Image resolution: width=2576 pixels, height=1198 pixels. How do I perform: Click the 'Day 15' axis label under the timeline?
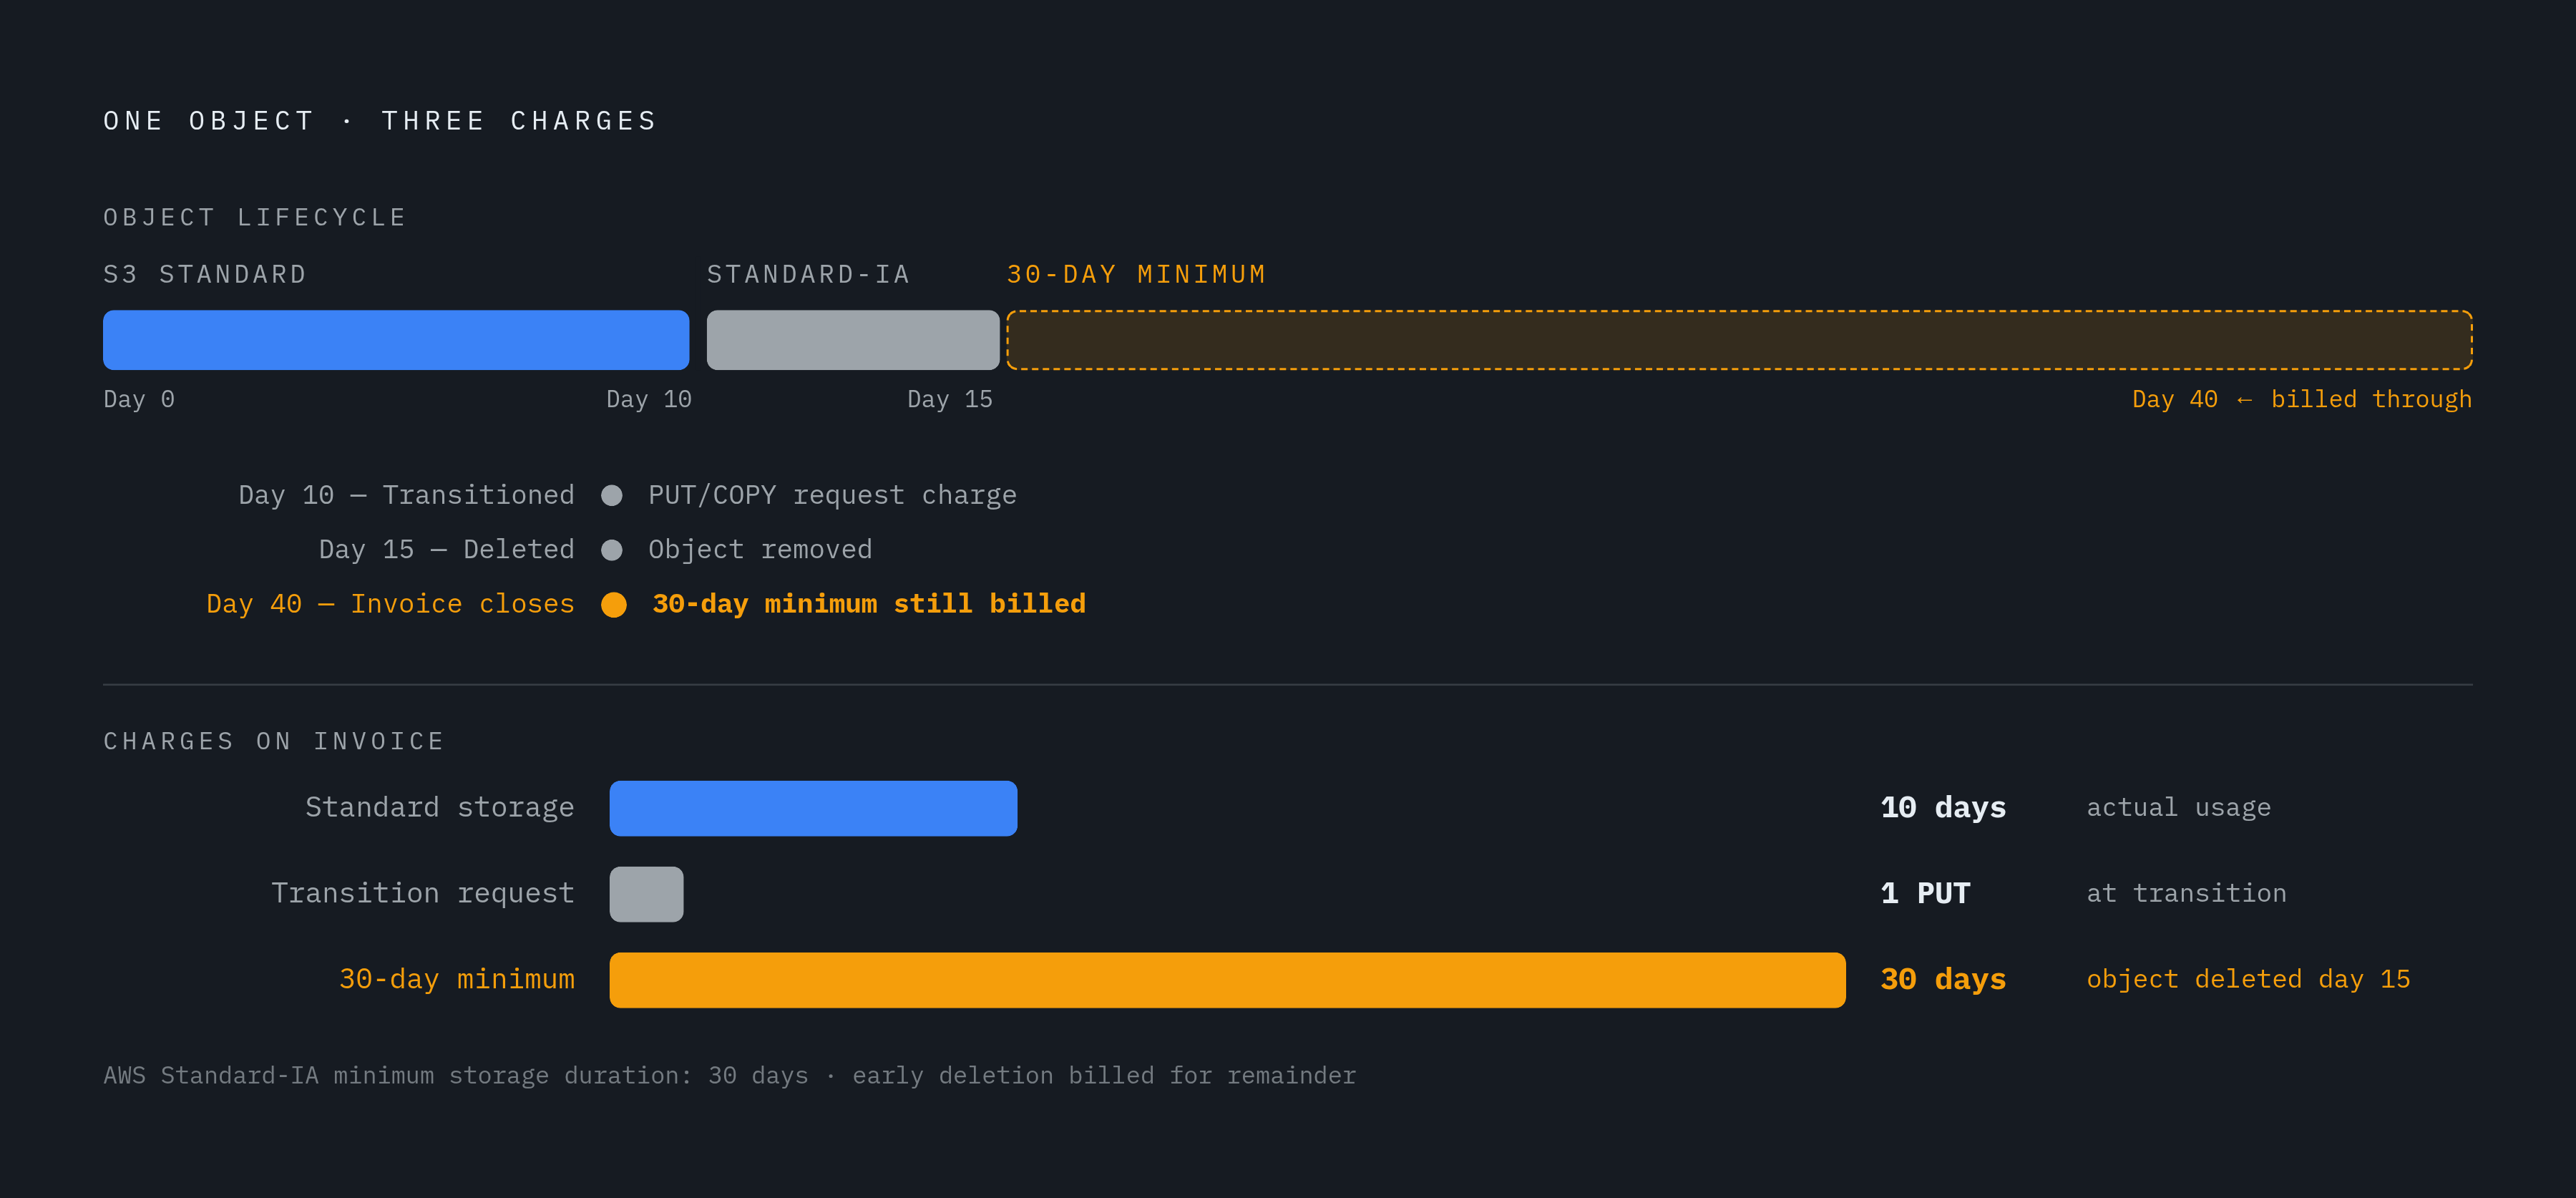950,399
